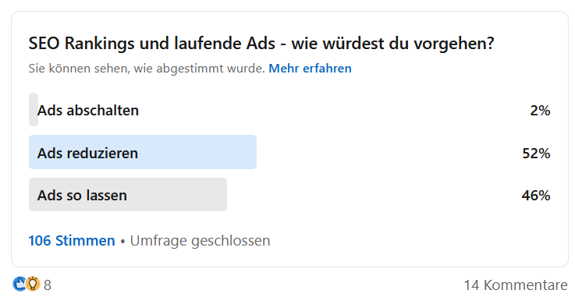The image size is (575, 297).
Task: Click the lightbulb insightful reaction icon
Action: click(33, 284)
